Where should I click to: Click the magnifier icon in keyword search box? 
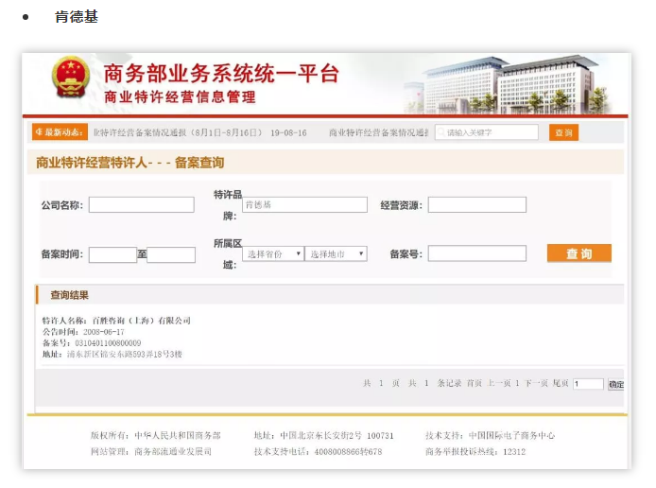pos(441,132)
